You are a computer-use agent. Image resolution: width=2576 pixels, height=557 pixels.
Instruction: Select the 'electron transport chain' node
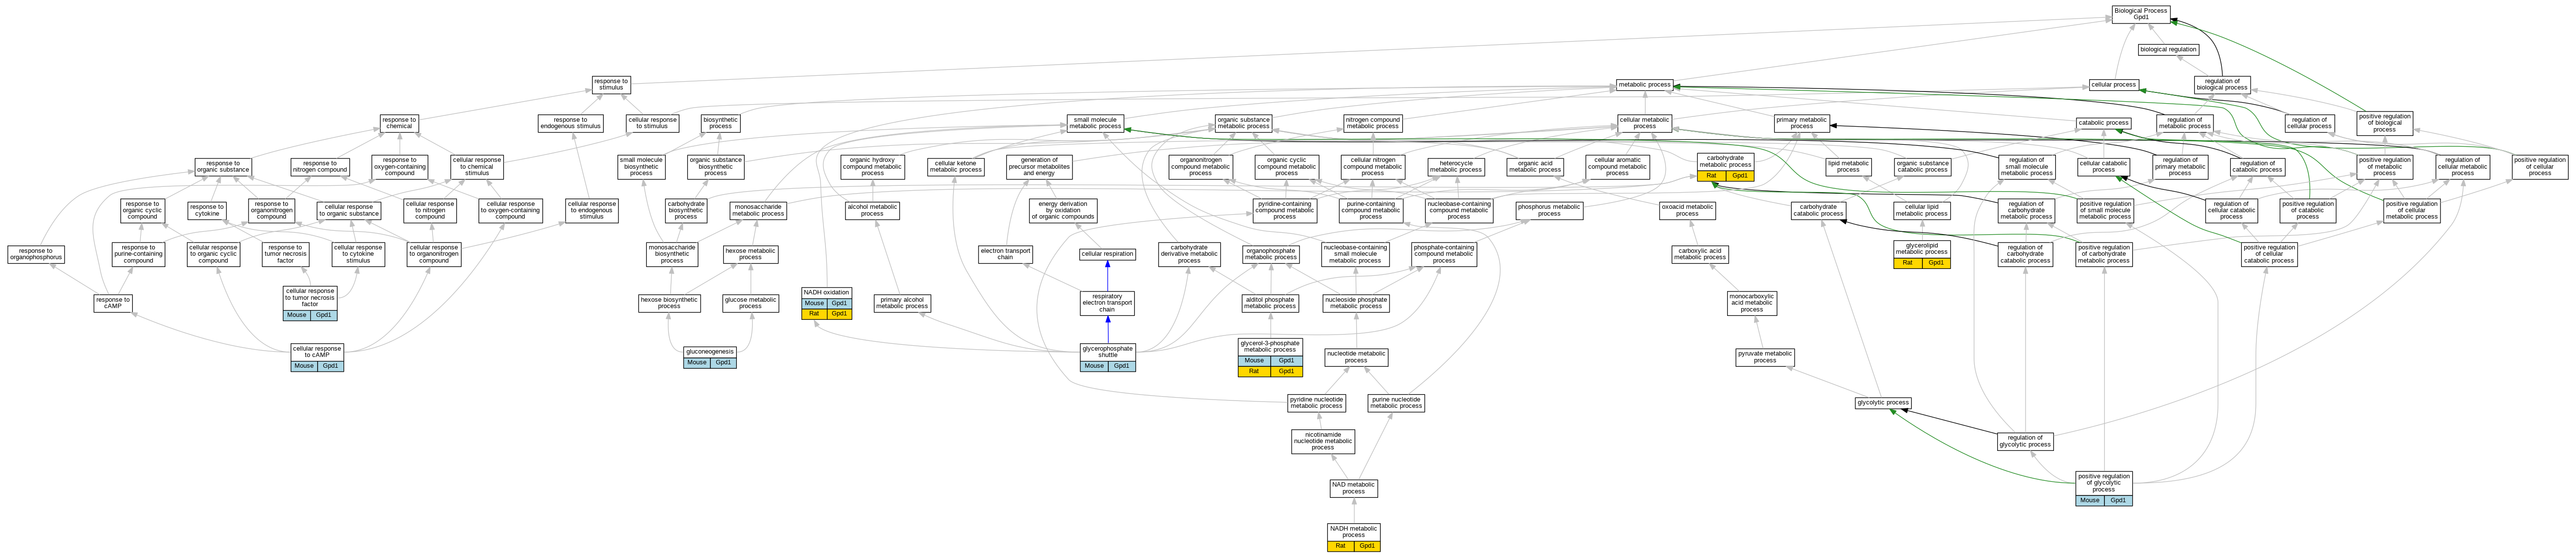[1005, 254]
